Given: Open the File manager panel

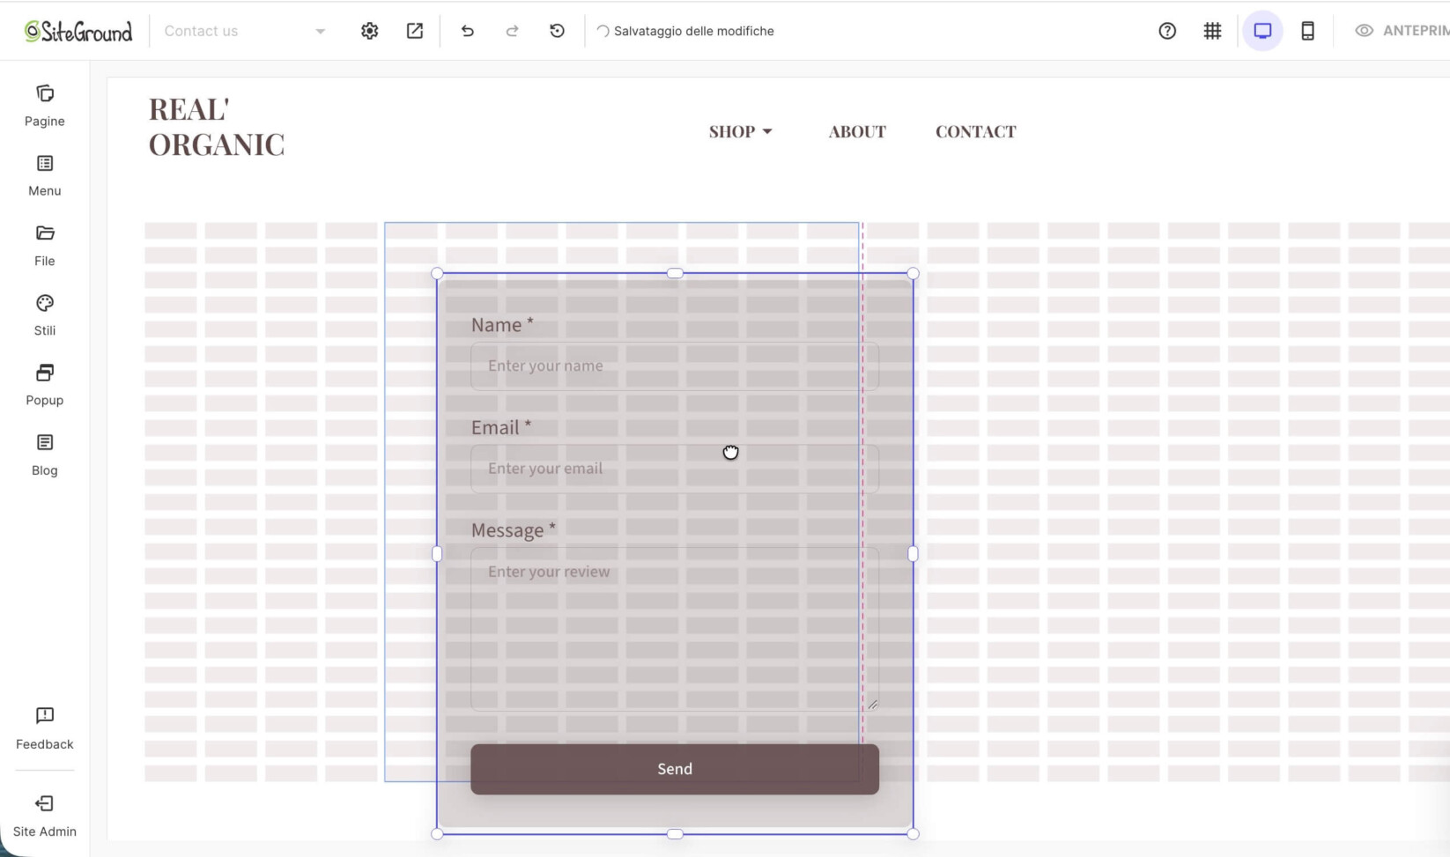Looking at the screenshot, I should (45, 246).
